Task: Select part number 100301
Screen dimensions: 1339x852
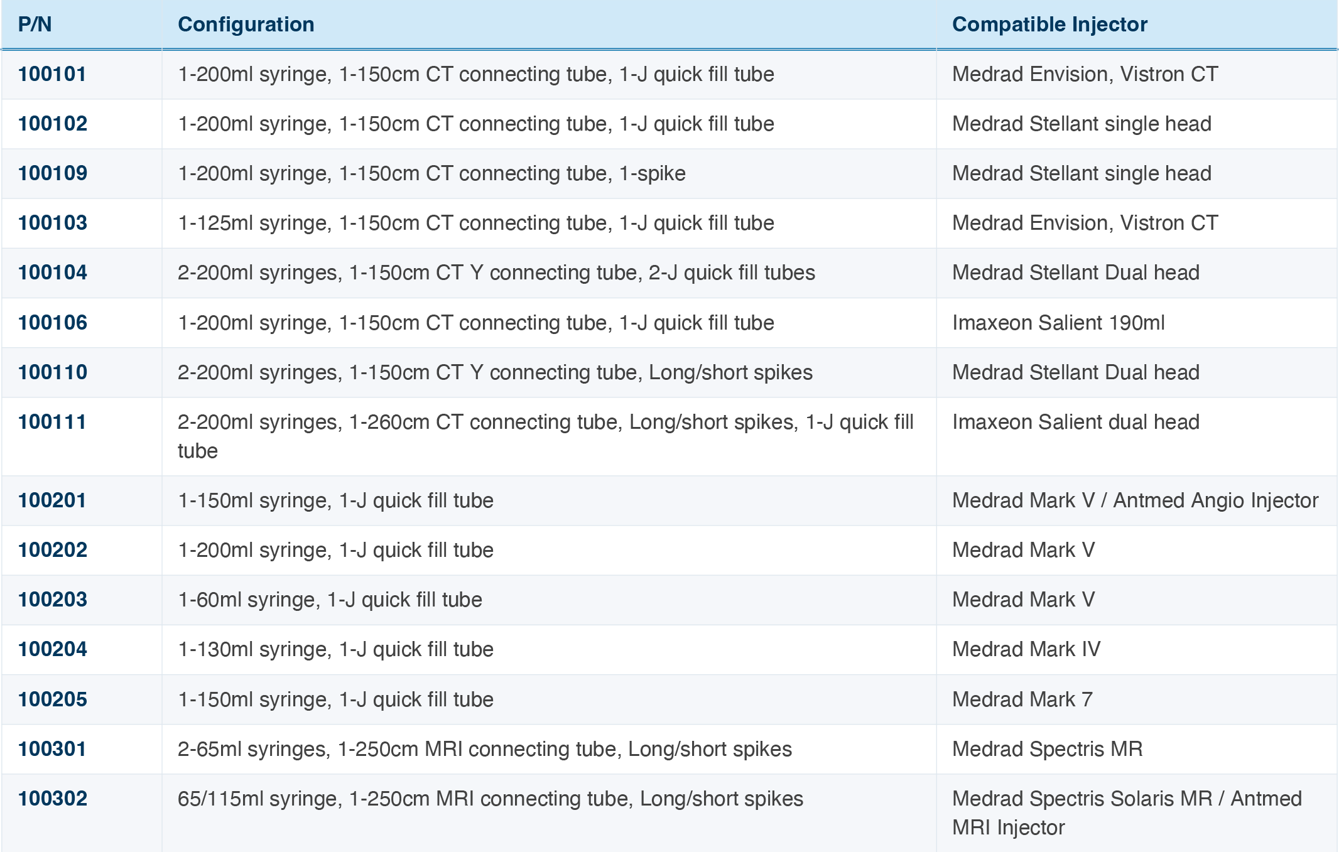Action: point(52,749)
